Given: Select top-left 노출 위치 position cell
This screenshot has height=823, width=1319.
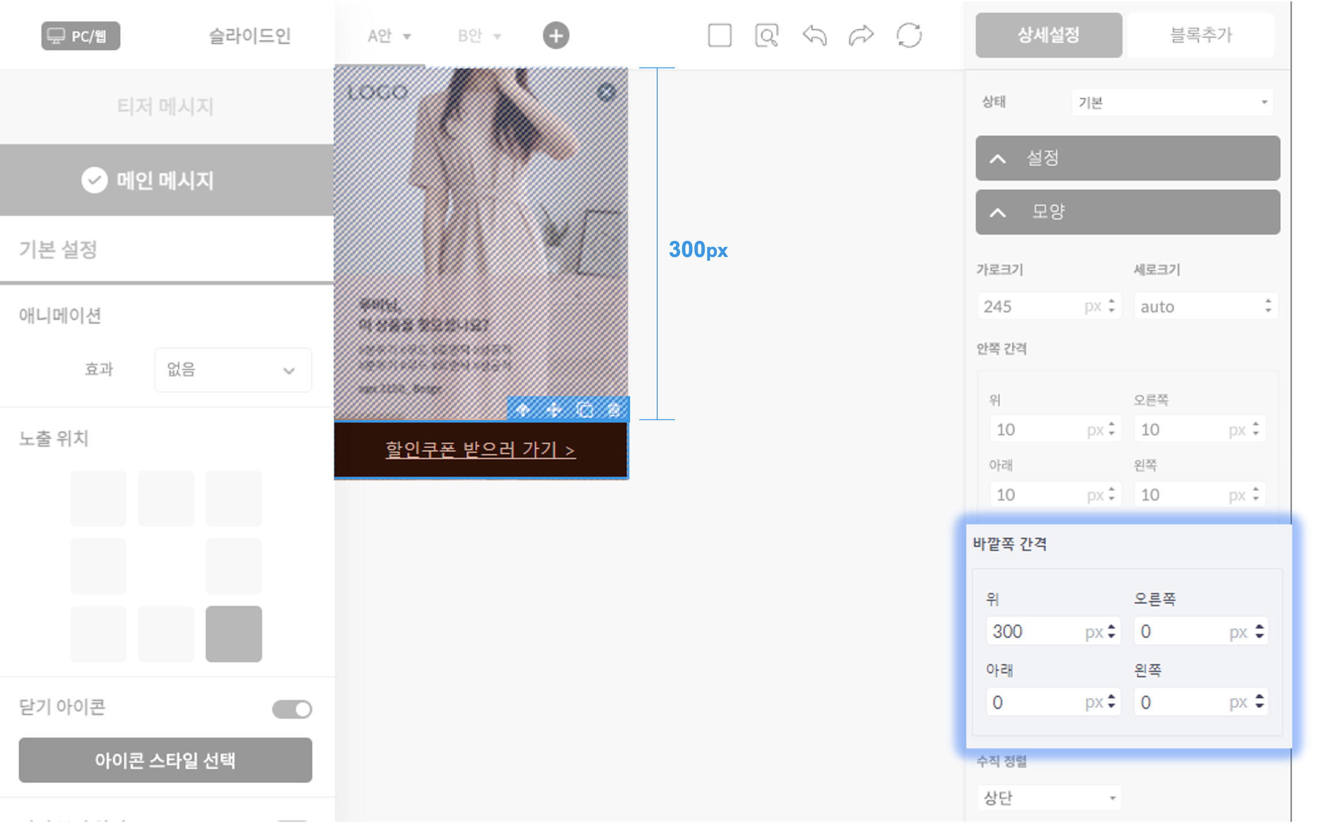Looking at the screenshot, I should point(98,498).
